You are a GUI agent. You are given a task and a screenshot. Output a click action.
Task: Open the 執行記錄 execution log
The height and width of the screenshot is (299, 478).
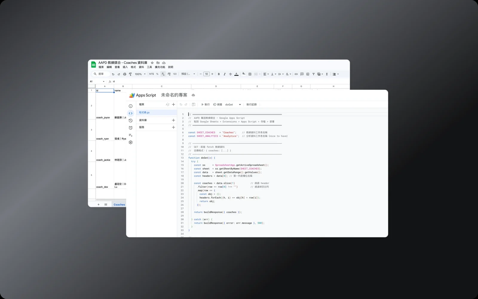[x=252, y=105]
